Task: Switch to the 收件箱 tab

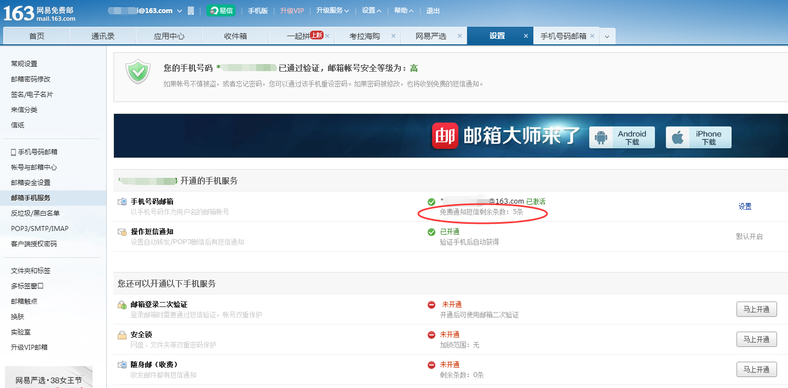Action: pos(234,36)
